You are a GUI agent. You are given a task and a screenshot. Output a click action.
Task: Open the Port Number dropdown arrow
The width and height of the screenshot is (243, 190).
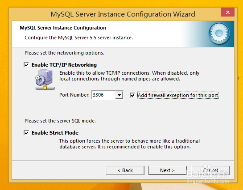tap(119, 95)
